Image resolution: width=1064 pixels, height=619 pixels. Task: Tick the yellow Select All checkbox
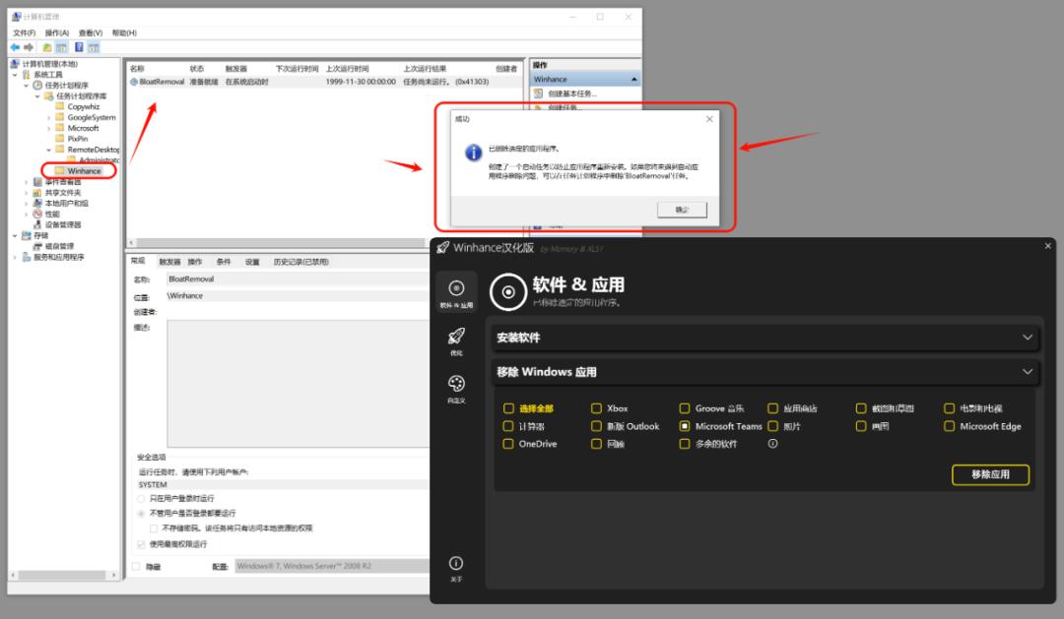click(508, 408)
